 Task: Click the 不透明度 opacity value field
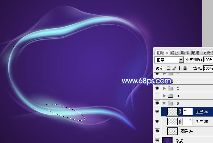(208, 60)
